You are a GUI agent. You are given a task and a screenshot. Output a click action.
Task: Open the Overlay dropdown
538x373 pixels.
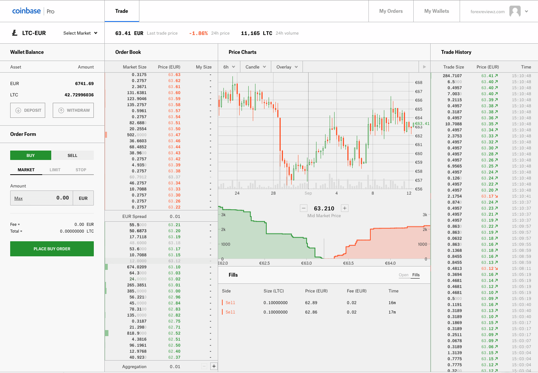coord(287,67)
